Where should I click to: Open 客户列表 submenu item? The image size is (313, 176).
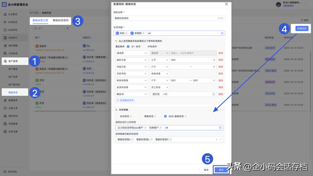coord(13,77)
